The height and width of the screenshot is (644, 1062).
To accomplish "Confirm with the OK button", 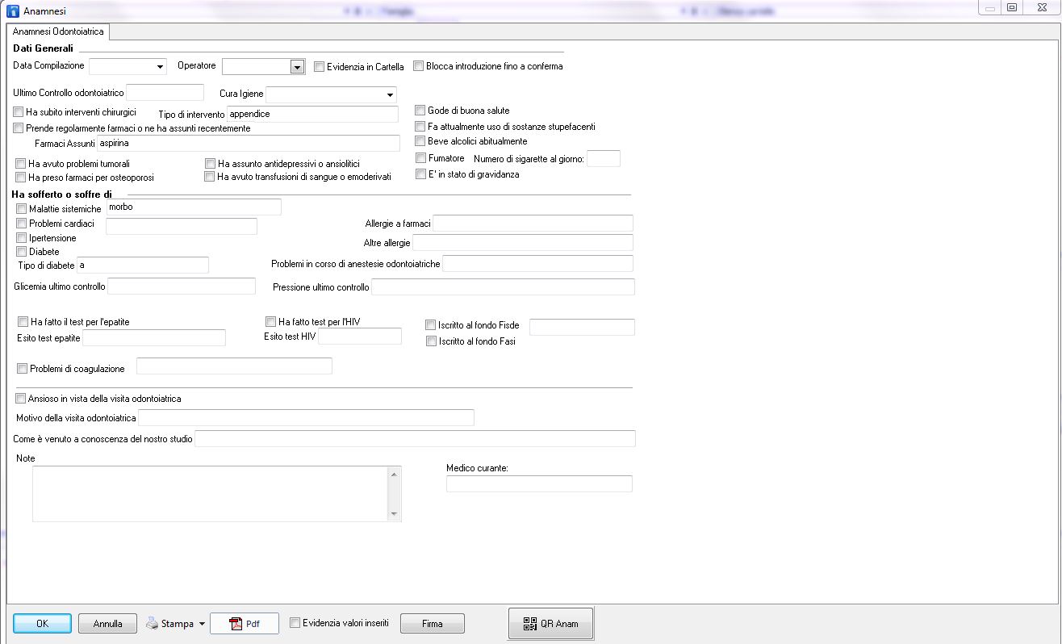I will pyautogui.click(x=43, y=624).
